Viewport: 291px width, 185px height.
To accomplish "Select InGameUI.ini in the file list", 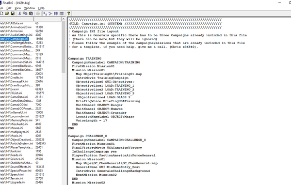I will [x=14, y=112].
